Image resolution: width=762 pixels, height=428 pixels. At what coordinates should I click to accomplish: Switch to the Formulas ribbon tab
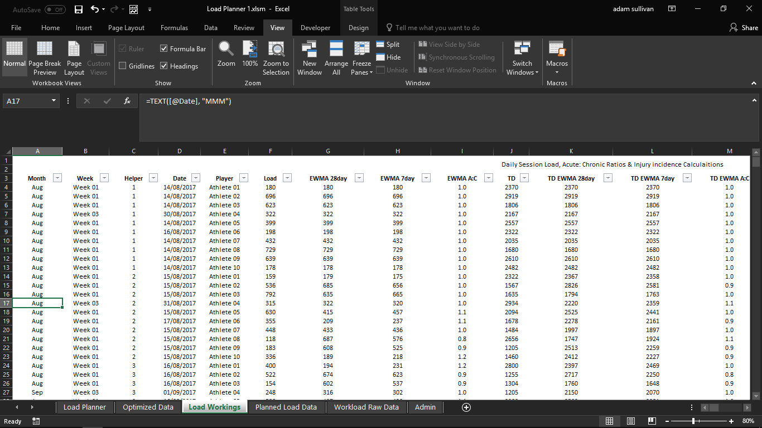coord(174,27)
